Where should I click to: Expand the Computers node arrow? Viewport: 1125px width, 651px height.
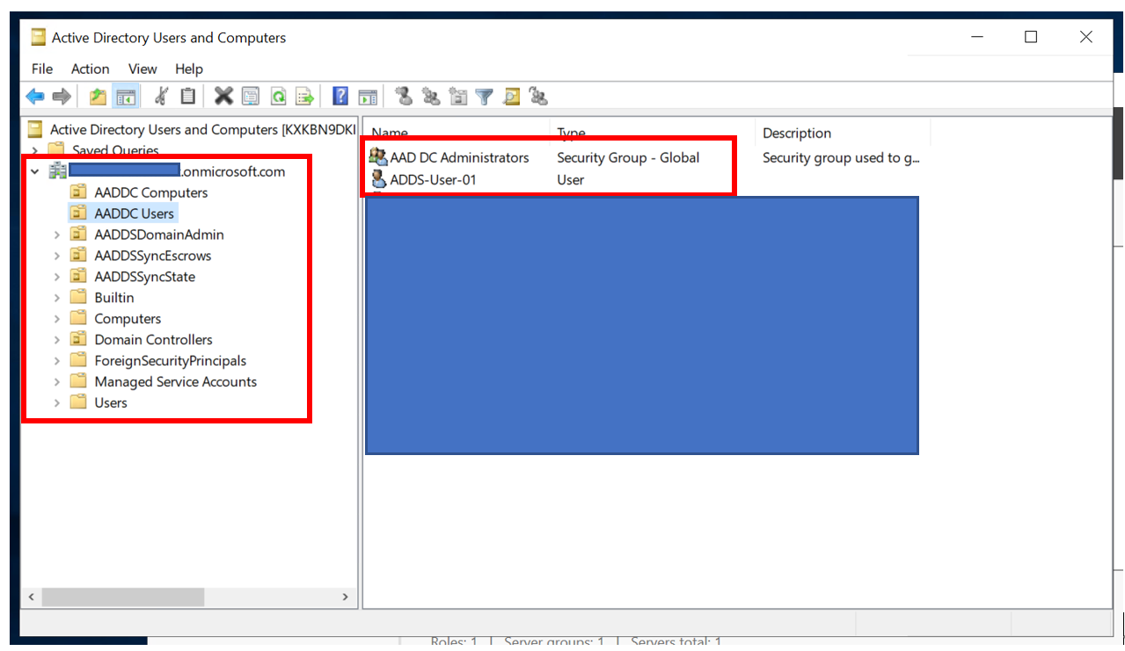(57, 319)
